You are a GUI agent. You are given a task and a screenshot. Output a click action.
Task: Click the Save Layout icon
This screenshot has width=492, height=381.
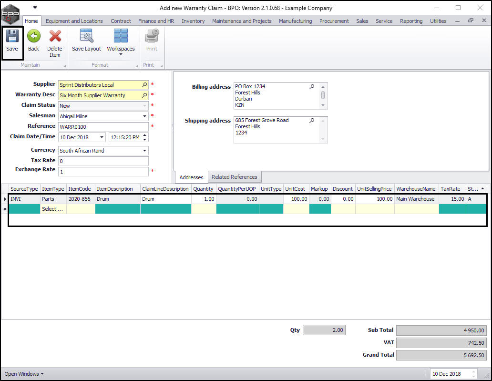[86, 36]
